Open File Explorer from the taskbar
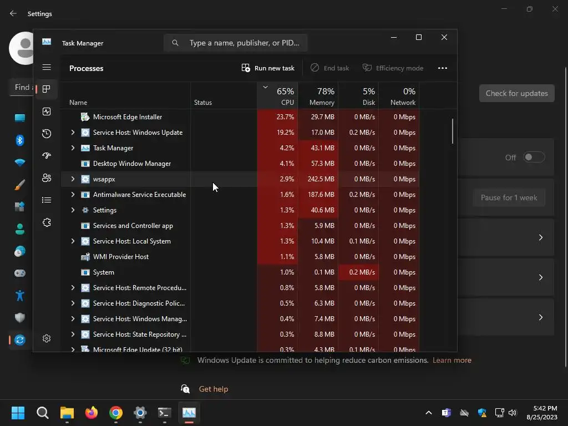The image size is (568, 426). pyautogui.click(x=67, y=413)
